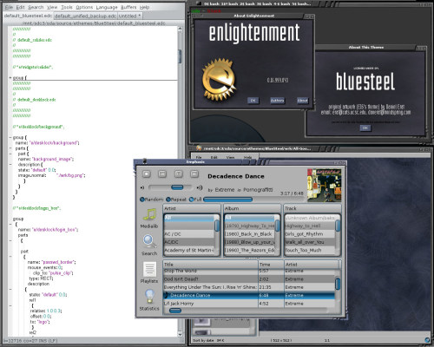Select the 'God Isn't Dead?' playlist row

pos(249,279)
